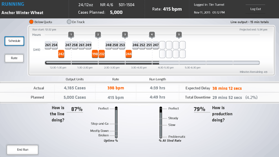Image resolution: width=279 pixels, height=157 pixels.
Task: Click the 12:30-1:30 pm time label
Action: pos(58,68)
